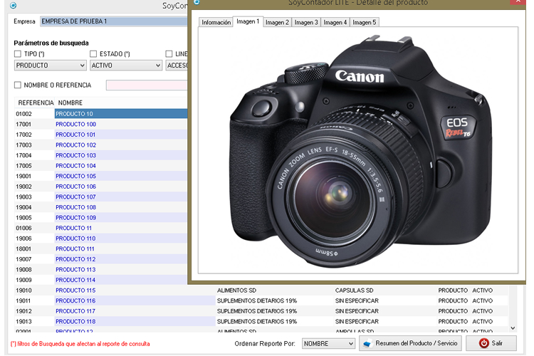Select PRODUCTO 11 in the list
534x356 pixels.
(x=73, y=229)
